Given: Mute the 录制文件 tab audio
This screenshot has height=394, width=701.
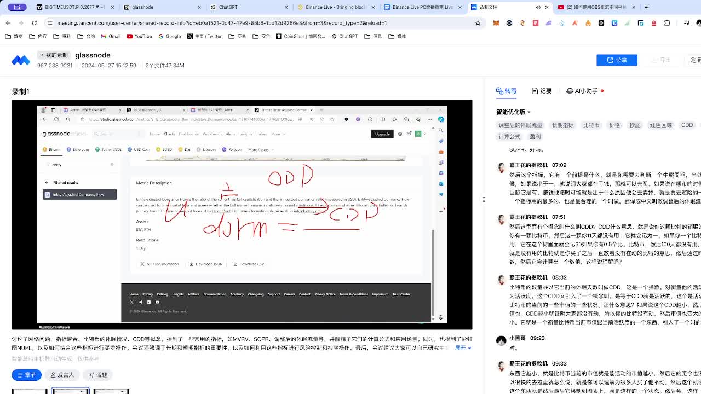Looking at the screenshot, I should [x=538, y=7].
